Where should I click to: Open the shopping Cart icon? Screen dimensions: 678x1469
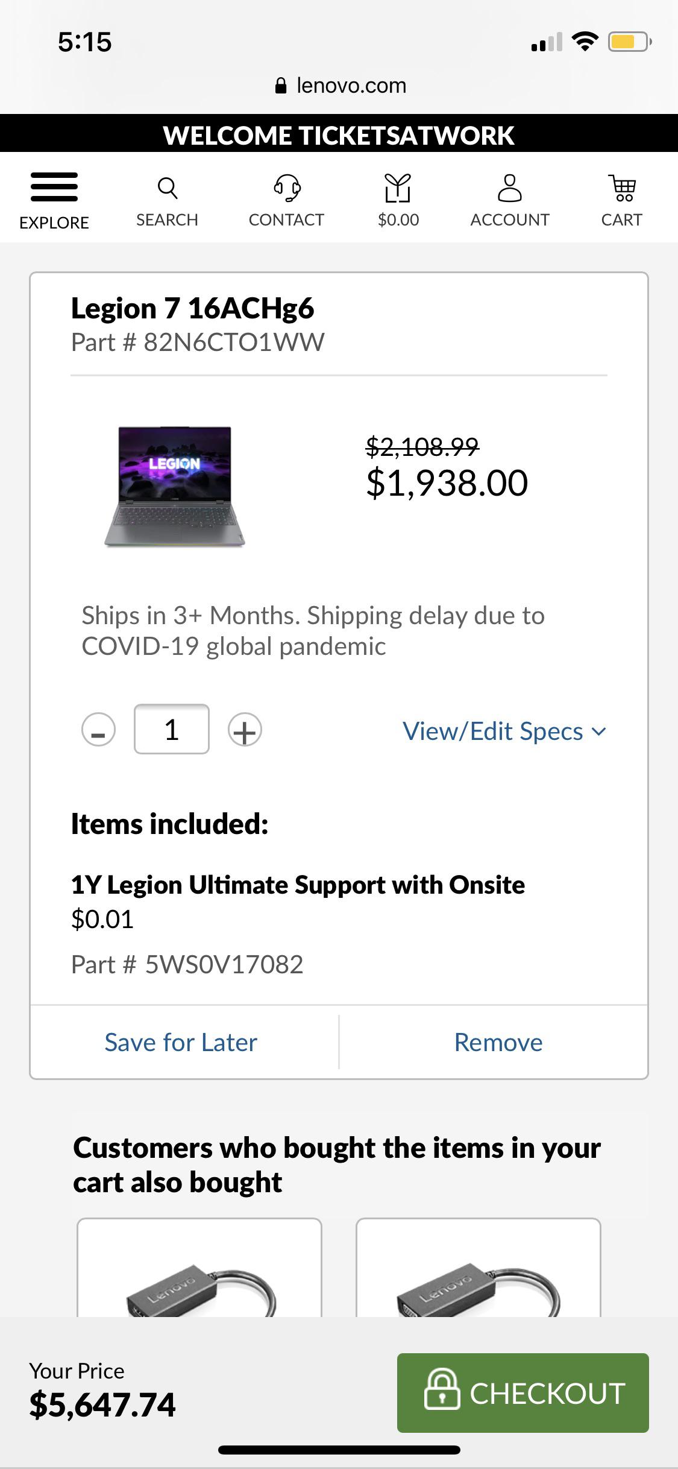pyautogui.click(x=621, y=188)
